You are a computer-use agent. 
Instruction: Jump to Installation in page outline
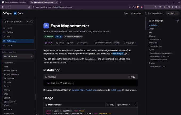(153, 25)
